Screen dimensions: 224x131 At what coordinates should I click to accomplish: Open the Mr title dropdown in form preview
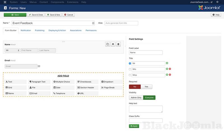point(12,50)
